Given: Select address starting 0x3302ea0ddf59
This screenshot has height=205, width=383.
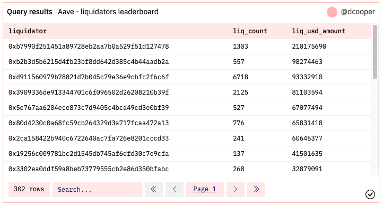Looking at the screenshot, I should pyautogui.click(x=89, y=169).
